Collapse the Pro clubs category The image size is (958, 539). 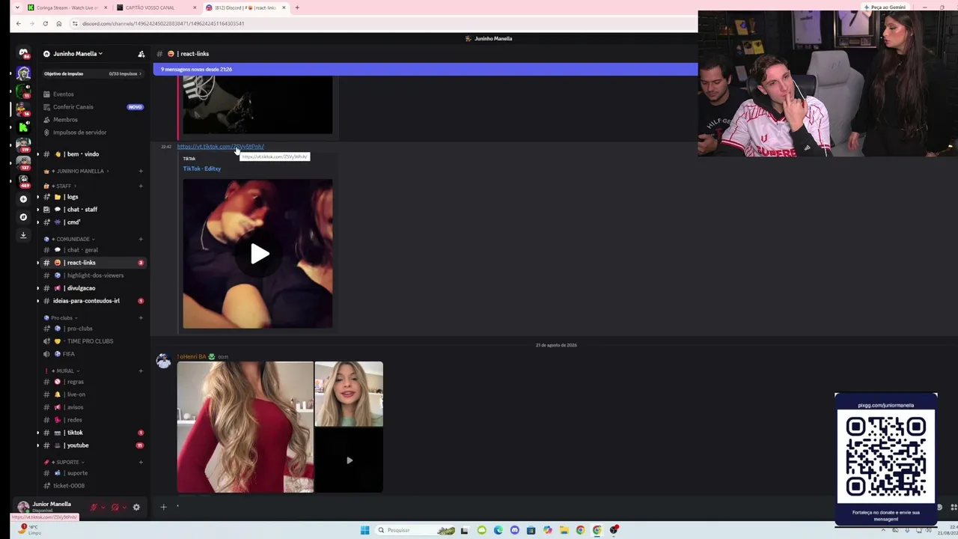[64, 318]
